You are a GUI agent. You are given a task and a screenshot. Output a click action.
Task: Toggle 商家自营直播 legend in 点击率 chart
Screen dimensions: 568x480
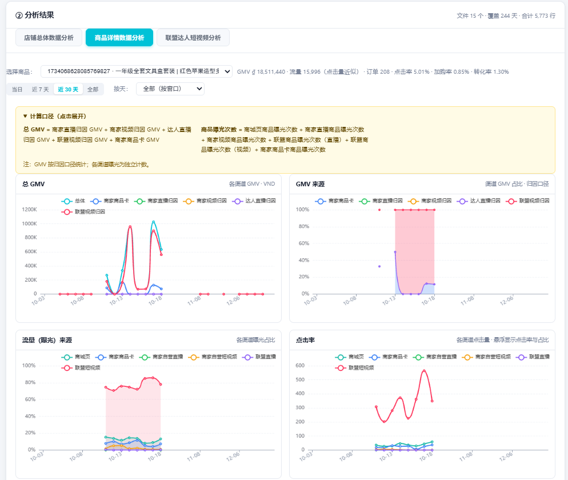point(435,357)
